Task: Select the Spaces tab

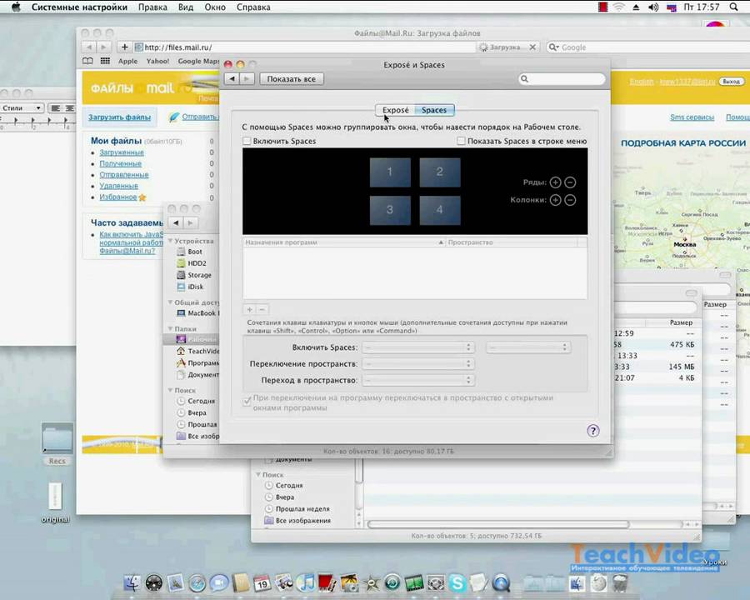Action: pos(434,110)
